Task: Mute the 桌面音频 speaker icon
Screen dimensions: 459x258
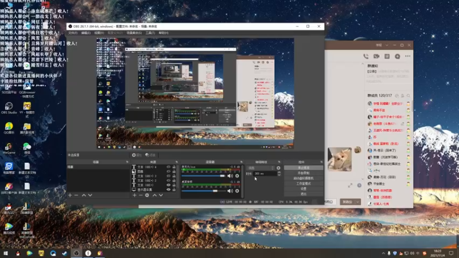Action: click(230, 191)
